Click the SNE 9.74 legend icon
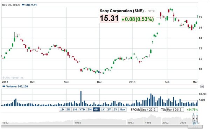The width and height of the screenshot is (210, 129). [23, 5]
